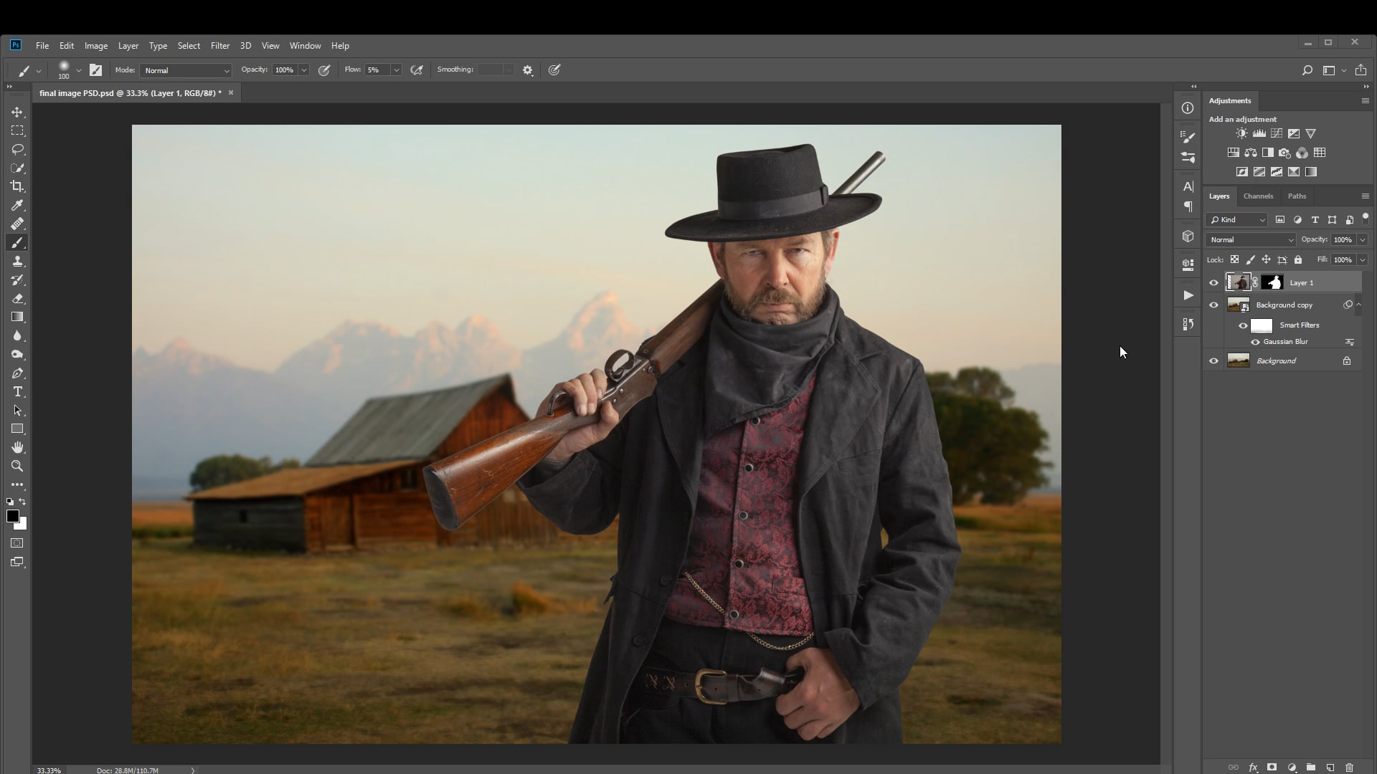Select the Eyedropper tool
This screenshot has height=774, width=1377.
click(x=17, y=205)
